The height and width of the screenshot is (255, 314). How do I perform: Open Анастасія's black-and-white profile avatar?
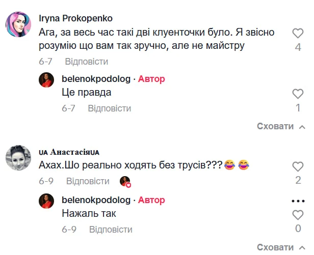[x=20, y=158]
